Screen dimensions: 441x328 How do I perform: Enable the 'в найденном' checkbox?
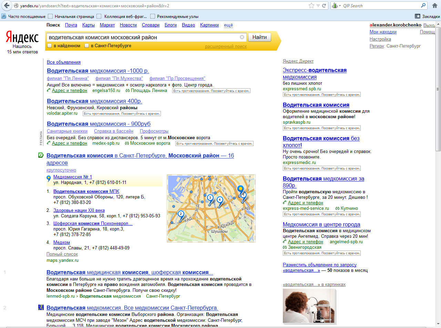[50, 46]
